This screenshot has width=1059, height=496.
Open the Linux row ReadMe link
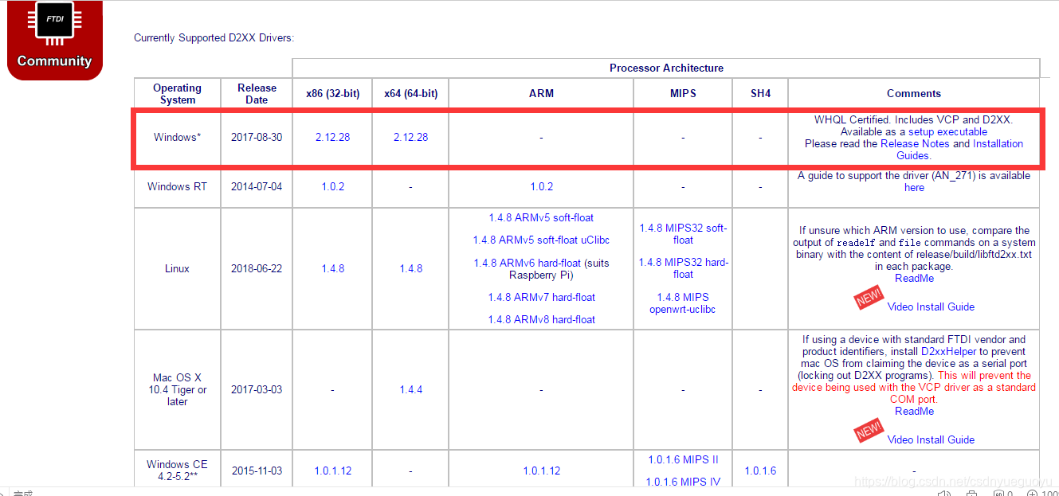(x=914, y=278)
